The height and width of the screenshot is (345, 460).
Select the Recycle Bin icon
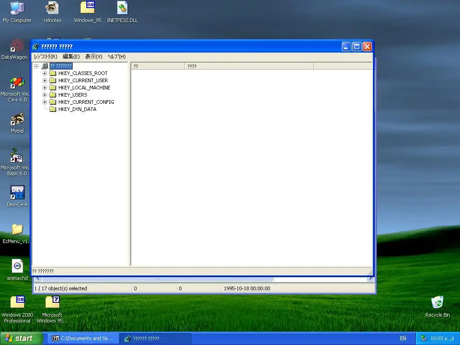point(438,306)
